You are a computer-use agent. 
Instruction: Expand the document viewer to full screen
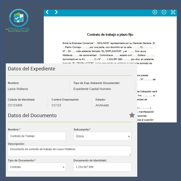point(173,12)
